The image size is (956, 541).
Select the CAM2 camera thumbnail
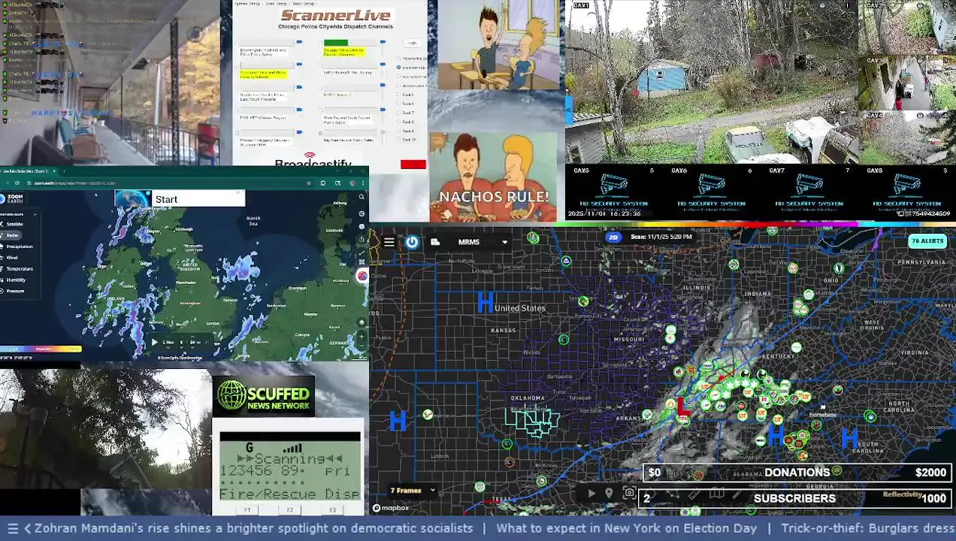(907, 27)
